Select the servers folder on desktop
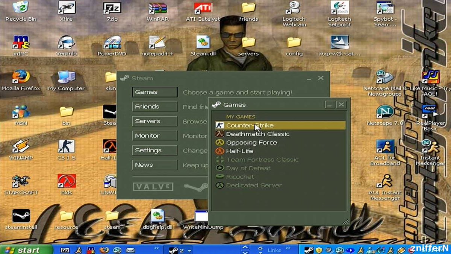 click(248, 46)
